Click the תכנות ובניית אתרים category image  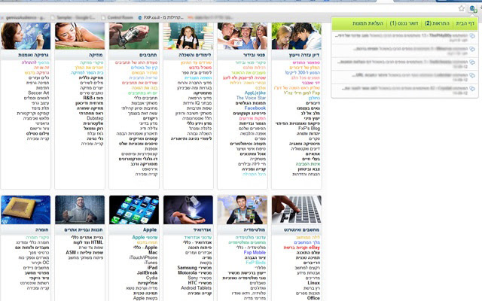[x=80, y=210]
